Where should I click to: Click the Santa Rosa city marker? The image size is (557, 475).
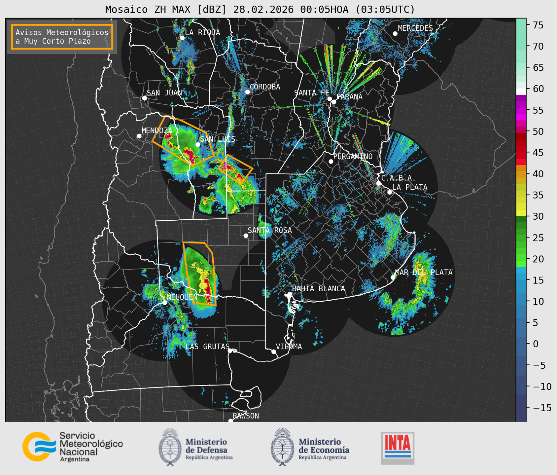tap(246, 236)
